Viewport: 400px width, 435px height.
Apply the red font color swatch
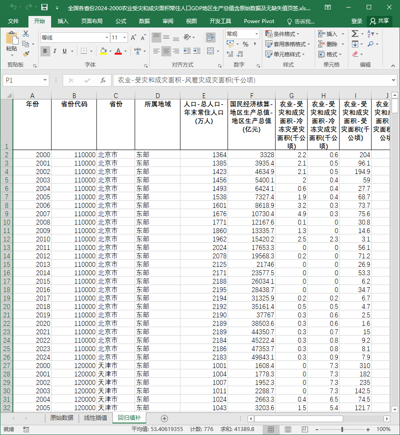[118, 51]
